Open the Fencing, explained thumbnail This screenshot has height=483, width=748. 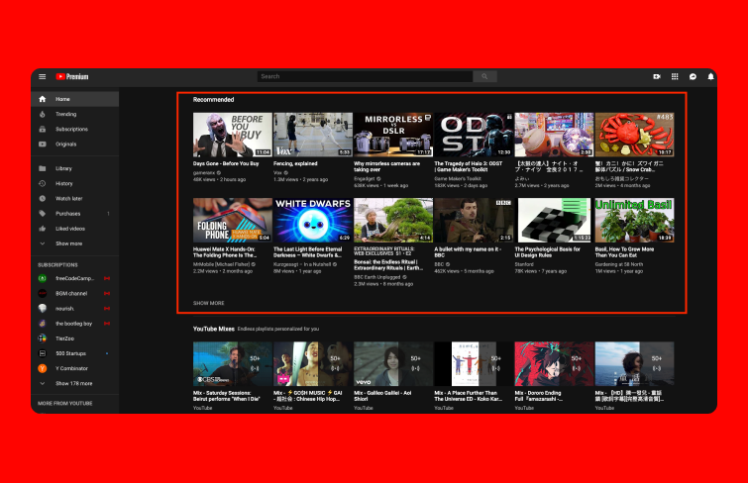click(313, 135)
